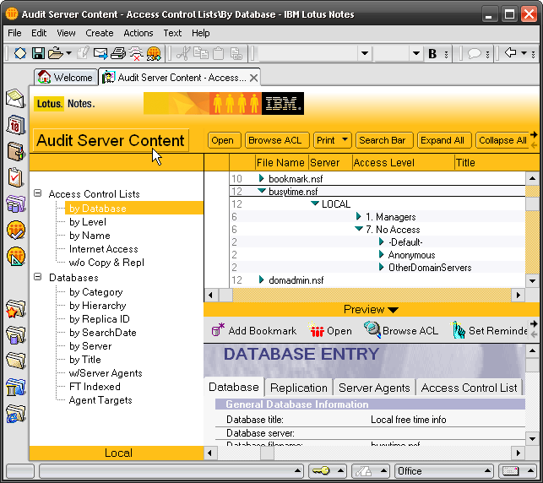Viewport: 543px width, 483px height.
Task: Open the File menu
Action: point(14,33)
